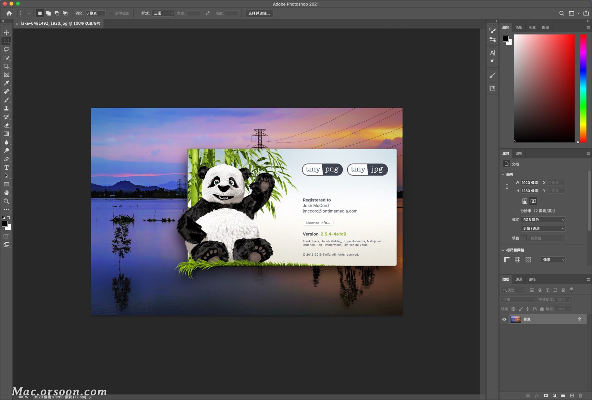Select the Path Selection tool

(6, 176)
